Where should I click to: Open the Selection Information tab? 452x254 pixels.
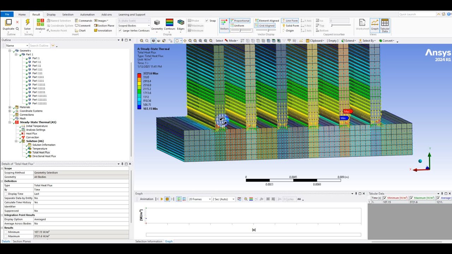149,242
